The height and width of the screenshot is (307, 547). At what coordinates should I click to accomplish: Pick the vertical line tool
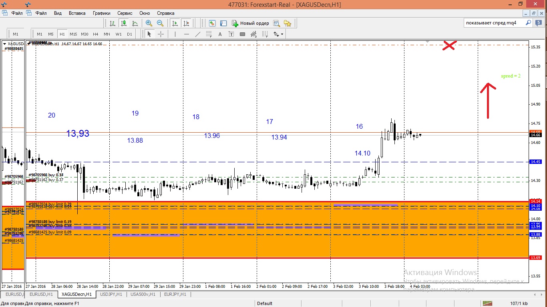coord(175,34)
